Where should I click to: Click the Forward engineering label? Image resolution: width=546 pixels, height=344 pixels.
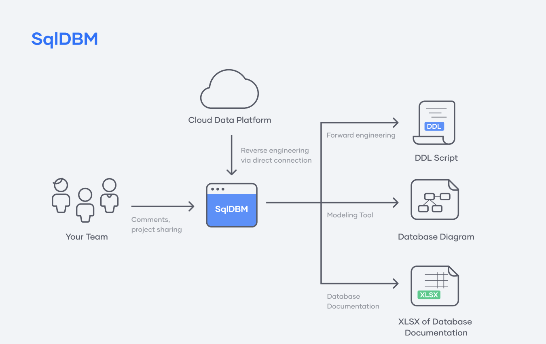point(361,135)
